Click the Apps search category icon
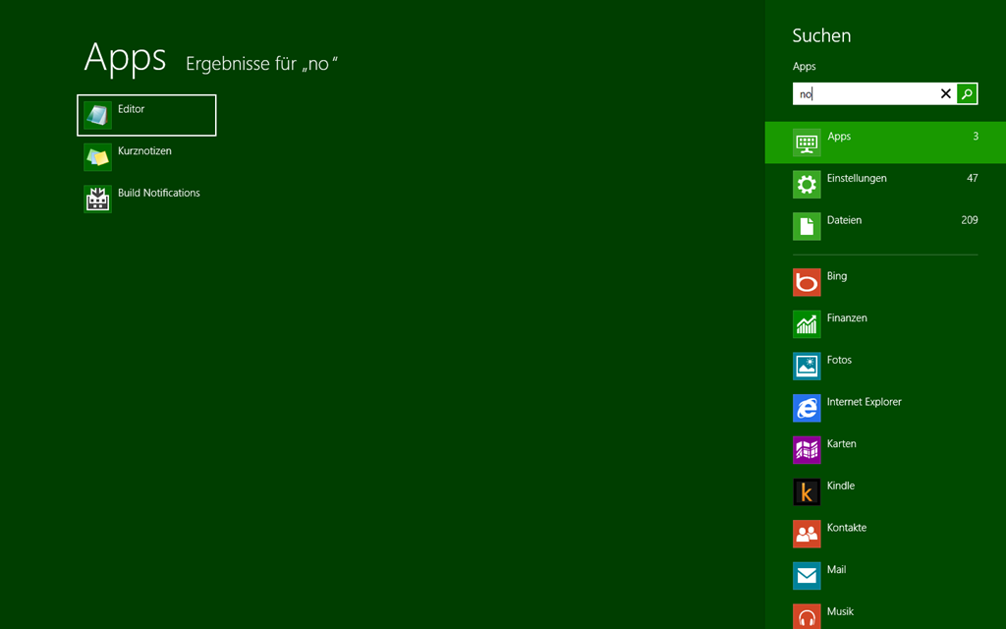This screenshot has height=629, width=1006. [807, 143]
